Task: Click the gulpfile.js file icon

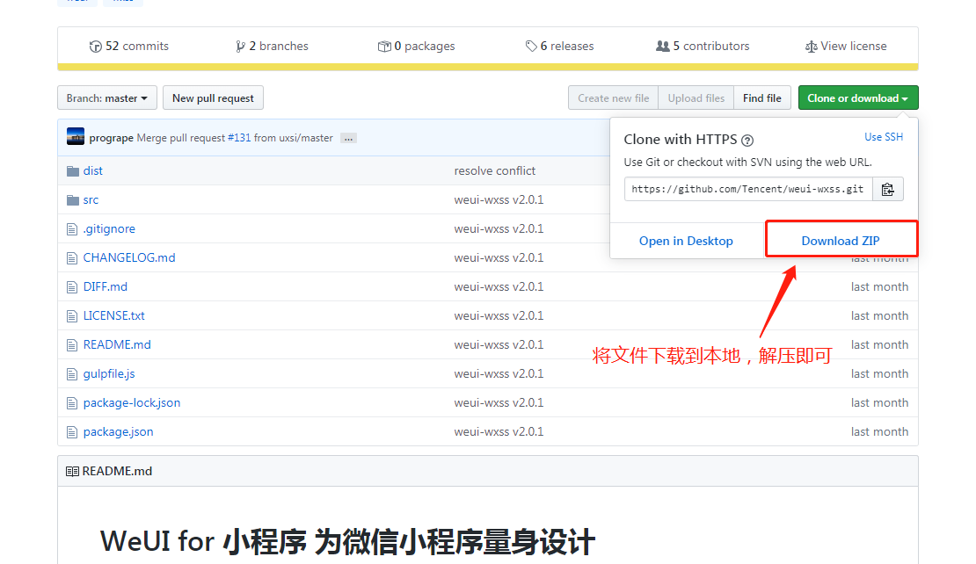Action: (x=71, y=374)
